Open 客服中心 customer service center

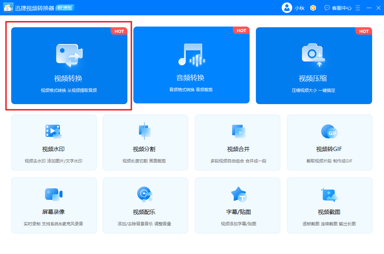tap(338, 8)
